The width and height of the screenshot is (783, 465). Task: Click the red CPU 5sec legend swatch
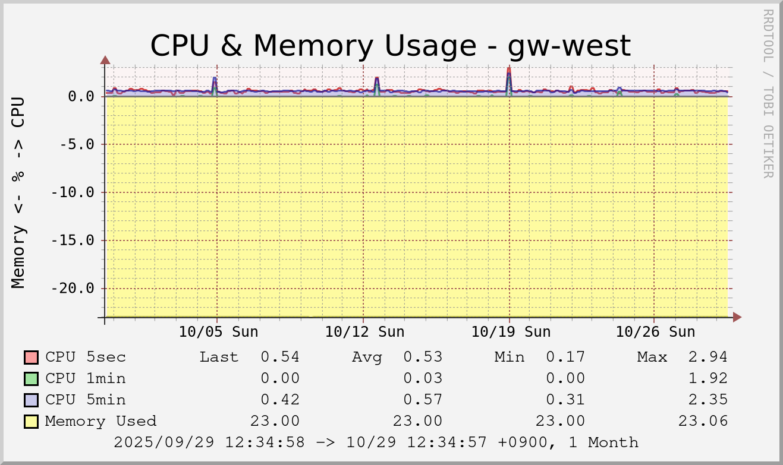coord(32,358)
